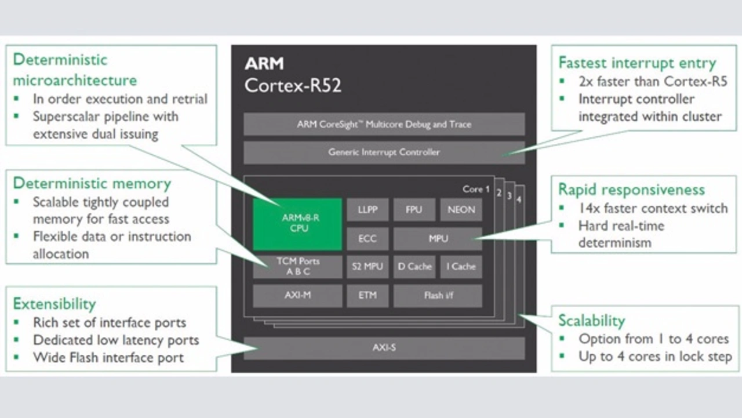Viewport: 742px width, 418px height.
Task: Select the I Cache block
Action: (461, 267)
